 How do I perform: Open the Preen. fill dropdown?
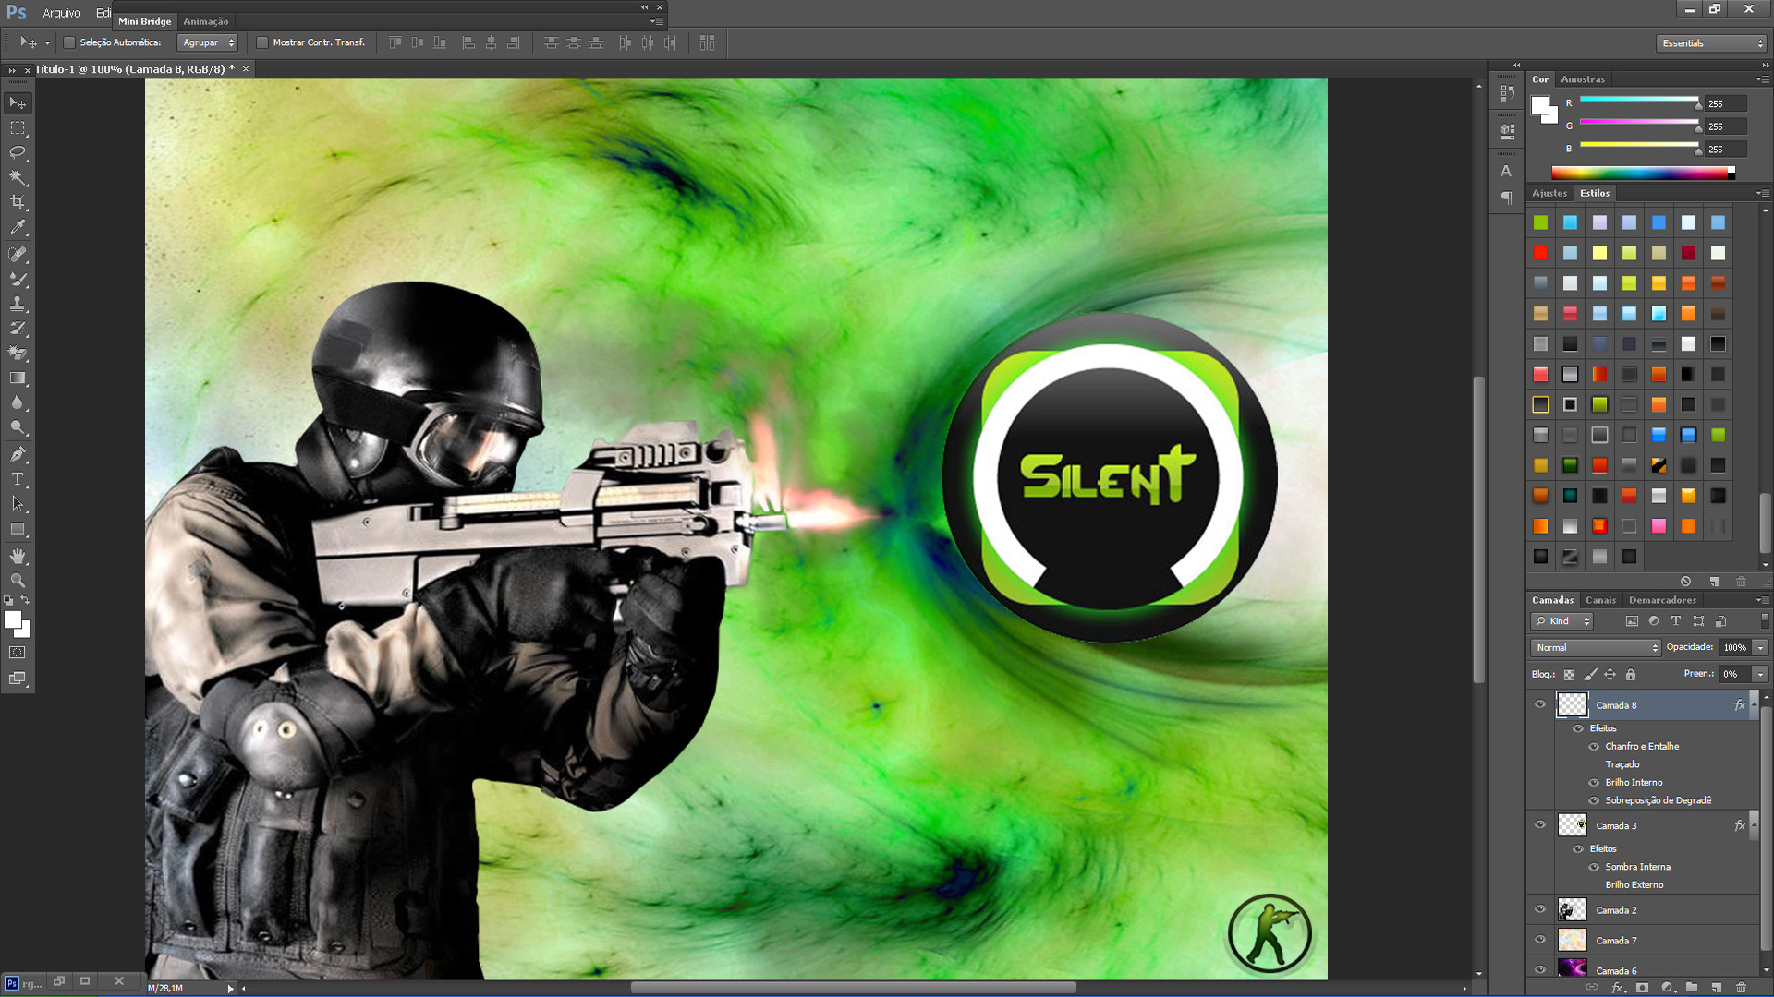pyautogui.click(x=1761, y=675)
